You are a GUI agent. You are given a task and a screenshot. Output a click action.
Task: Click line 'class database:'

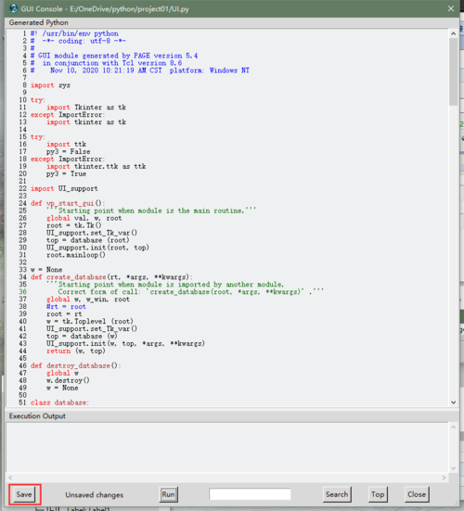click(60, 402)
